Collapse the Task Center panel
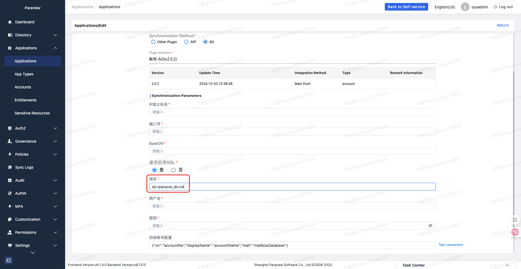Viewport: 521px width, 269px height. pos(507,265)
